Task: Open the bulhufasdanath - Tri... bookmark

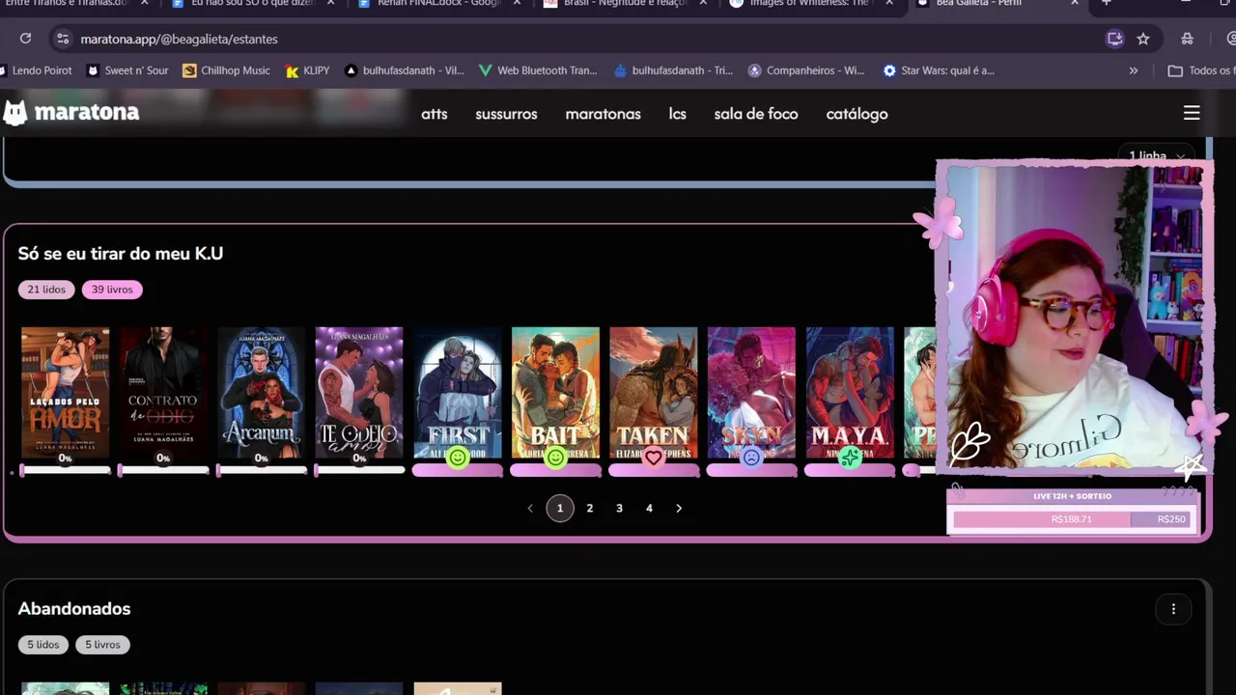Action: (673, 70)
